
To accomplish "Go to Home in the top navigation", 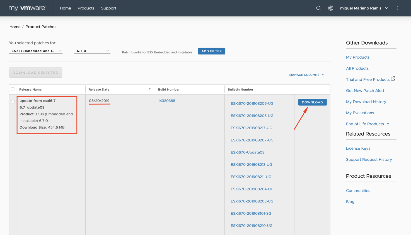I will coord(66,8).
